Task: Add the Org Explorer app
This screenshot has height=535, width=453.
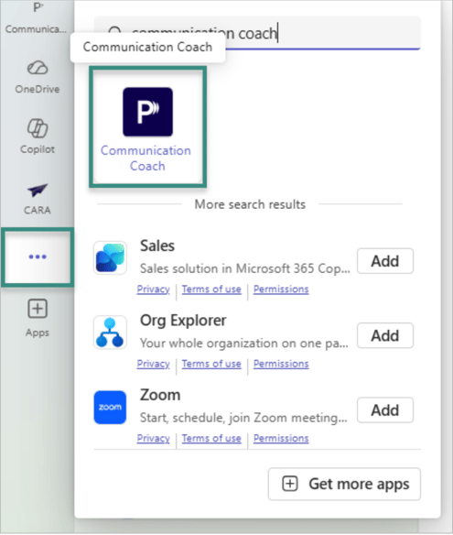Action: tap(385, 335)
